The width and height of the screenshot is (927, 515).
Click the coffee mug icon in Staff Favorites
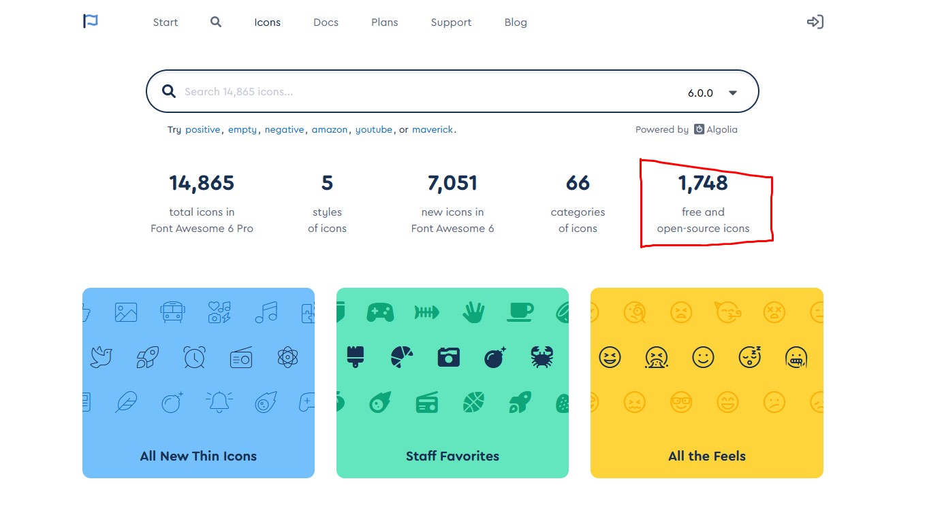coord(520,312)
